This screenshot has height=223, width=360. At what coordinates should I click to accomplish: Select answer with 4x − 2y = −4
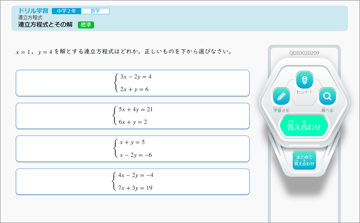(x=133, y=182)
